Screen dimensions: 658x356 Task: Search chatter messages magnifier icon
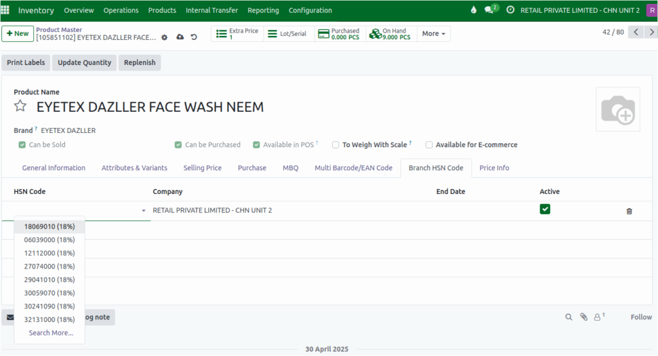pyautogui.click(x=569, y=317)
